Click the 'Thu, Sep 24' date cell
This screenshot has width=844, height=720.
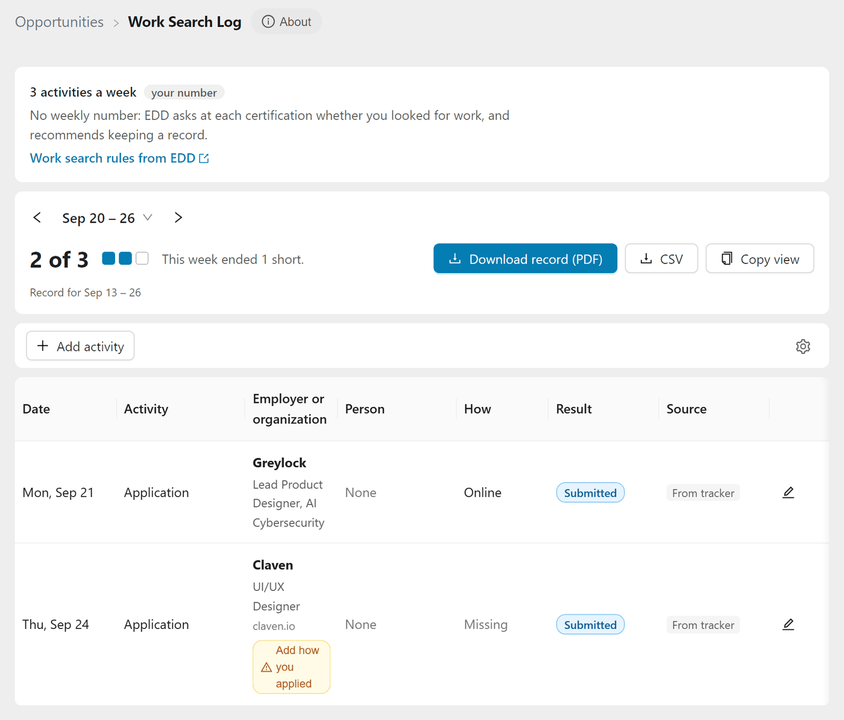55,625
